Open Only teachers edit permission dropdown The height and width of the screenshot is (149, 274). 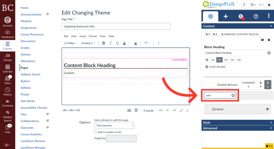[114, 125]
